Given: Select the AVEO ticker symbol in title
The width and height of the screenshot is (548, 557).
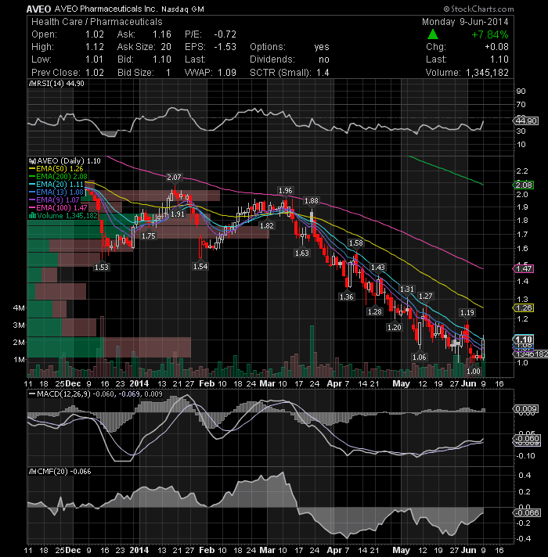Looking at the screenshot, I should 38,9.
